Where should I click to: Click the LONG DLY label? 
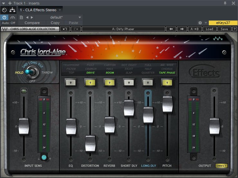point(149,166)
